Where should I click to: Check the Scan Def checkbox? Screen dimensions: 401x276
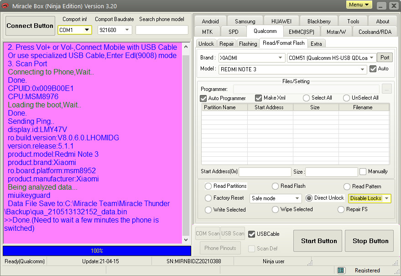coord(252,249)
